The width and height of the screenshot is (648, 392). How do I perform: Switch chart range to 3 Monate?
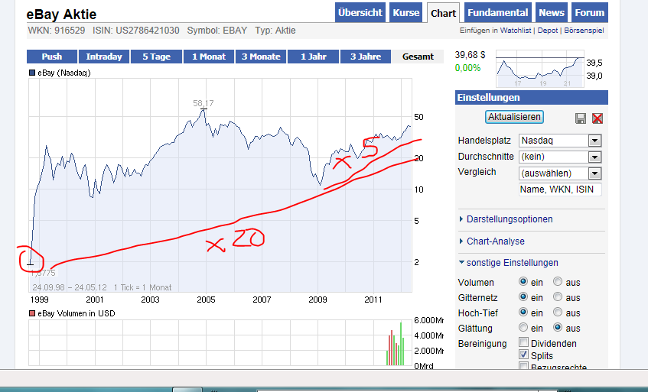coord(261,57)
